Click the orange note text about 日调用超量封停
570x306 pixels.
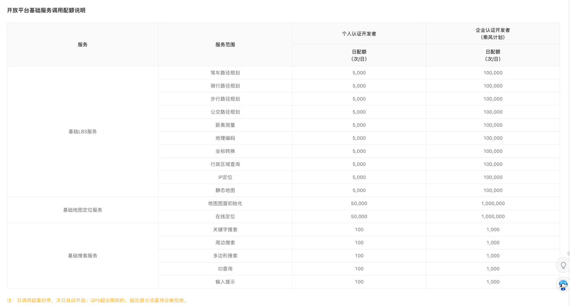(97, 300)
